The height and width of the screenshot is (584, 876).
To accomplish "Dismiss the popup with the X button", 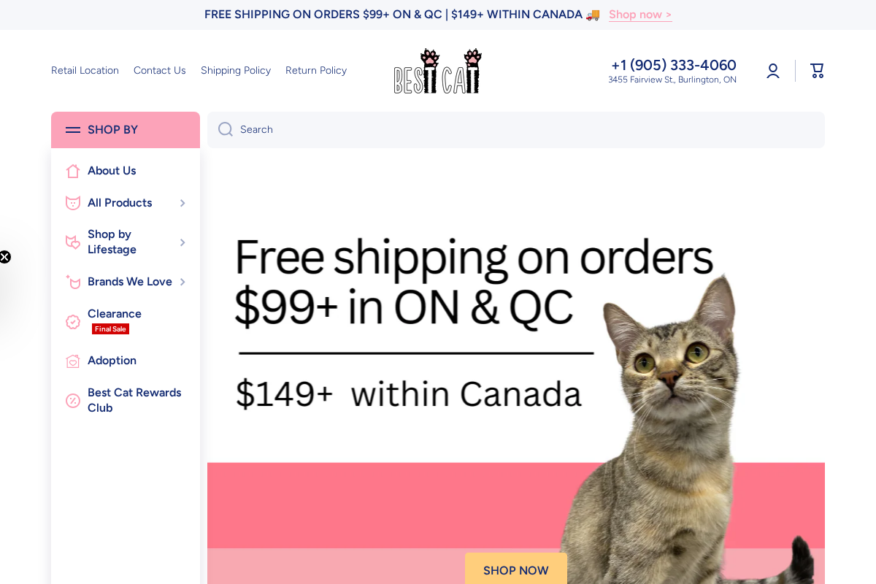I will click(x=5, y=257).
